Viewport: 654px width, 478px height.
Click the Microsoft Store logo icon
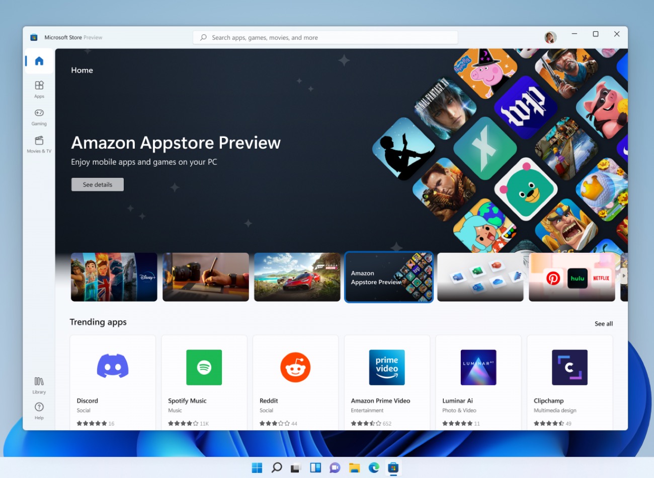click(34, 37)
